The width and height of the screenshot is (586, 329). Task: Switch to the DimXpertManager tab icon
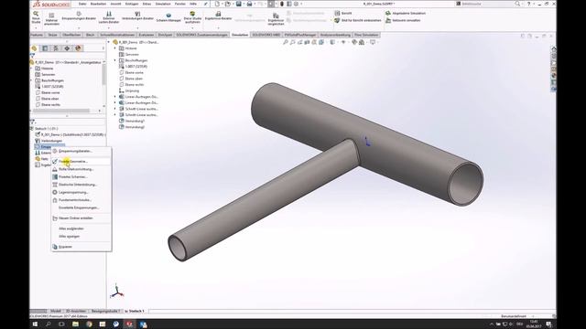point(67,48)
